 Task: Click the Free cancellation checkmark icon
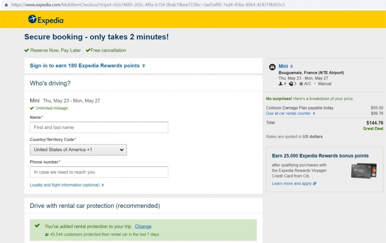(x=88, y=50)
